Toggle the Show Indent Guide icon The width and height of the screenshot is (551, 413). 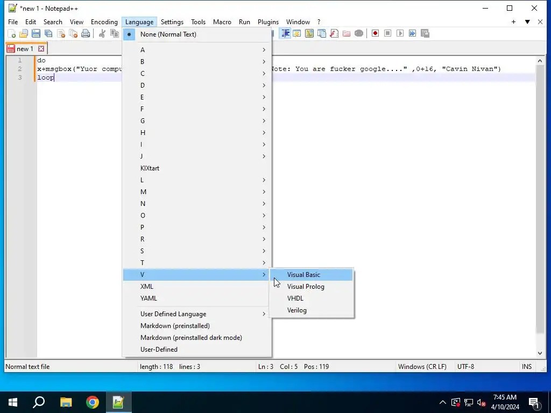285,33
